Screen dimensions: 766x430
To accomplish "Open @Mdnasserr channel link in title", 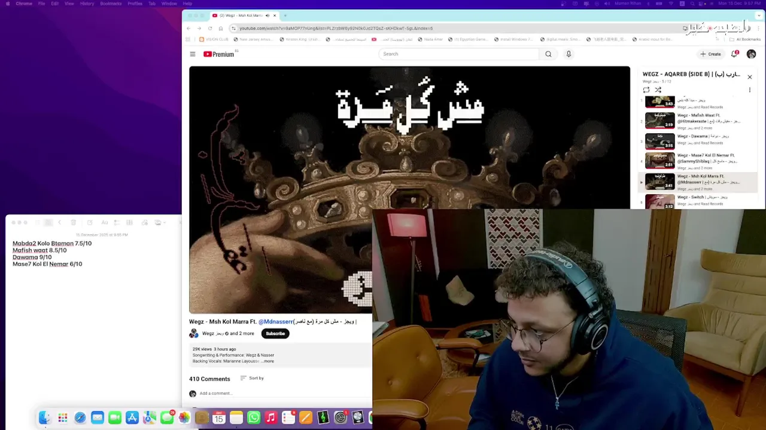I will (275, 321).
